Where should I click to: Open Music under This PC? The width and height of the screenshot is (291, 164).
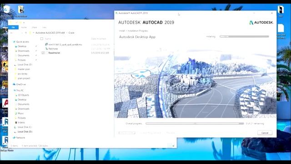tap(20, 113)
